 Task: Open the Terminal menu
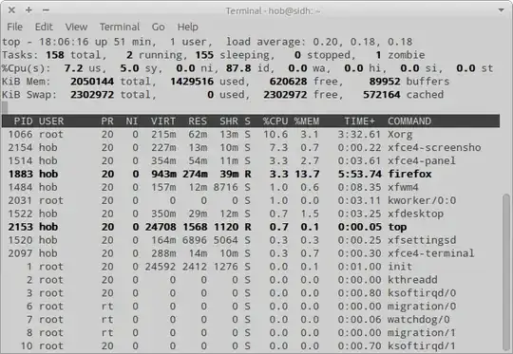point(120,27)
